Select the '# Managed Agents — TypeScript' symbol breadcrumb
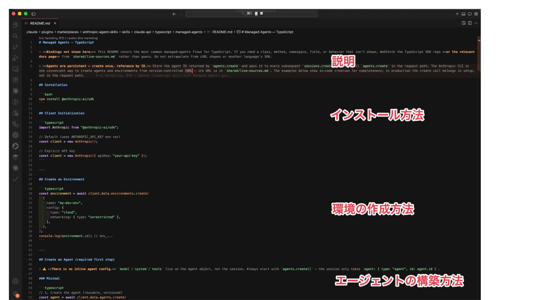The width and height of the screenshot is (533, 300). point(265,32)
